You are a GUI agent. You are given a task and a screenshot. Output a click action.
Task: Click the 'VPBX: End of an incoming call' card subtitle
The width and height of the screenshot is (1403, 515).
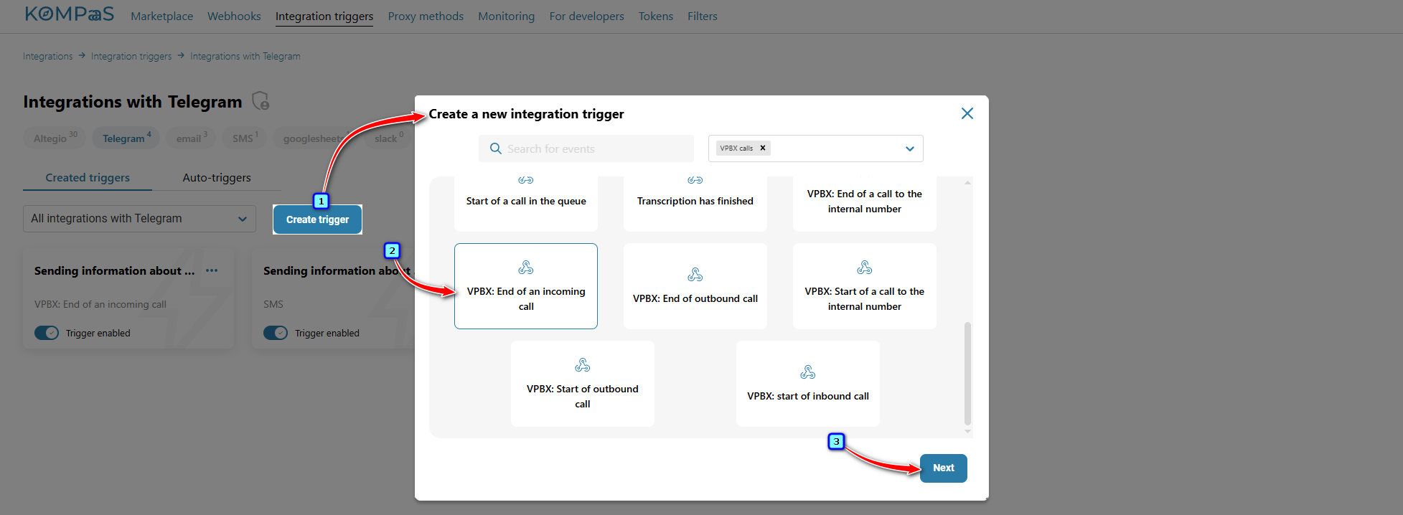pos(100,304)
